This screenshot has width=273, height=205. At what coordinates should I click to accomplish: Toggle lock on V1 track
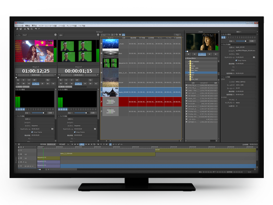pos(19,162)
